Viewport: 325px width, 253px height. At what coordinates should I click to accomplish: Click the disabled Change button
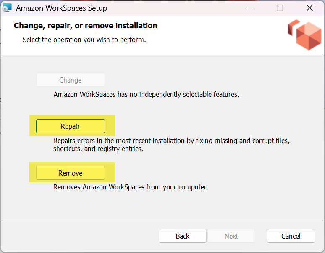point(70,80)
